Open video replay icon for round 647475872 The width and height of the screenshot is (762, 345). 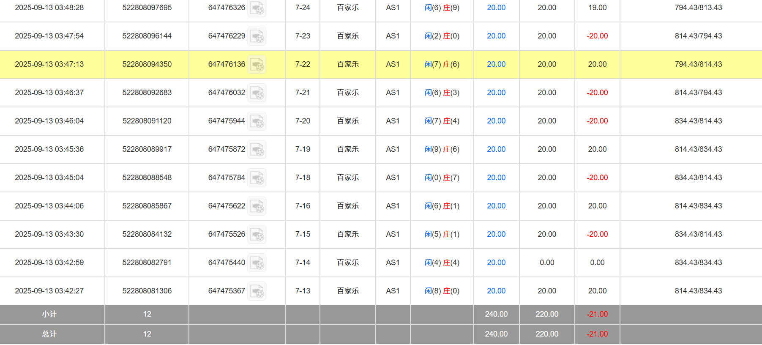pyautogui.click(x=257, y=149)
